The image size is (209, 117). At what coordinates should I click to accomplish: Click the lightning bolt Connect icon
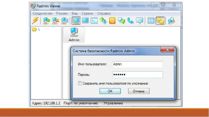coord(35,21)
